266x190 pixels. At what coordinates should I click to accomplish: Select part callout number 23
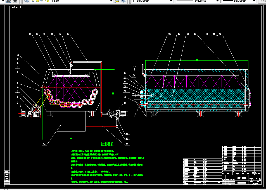(x=125, y=73)
